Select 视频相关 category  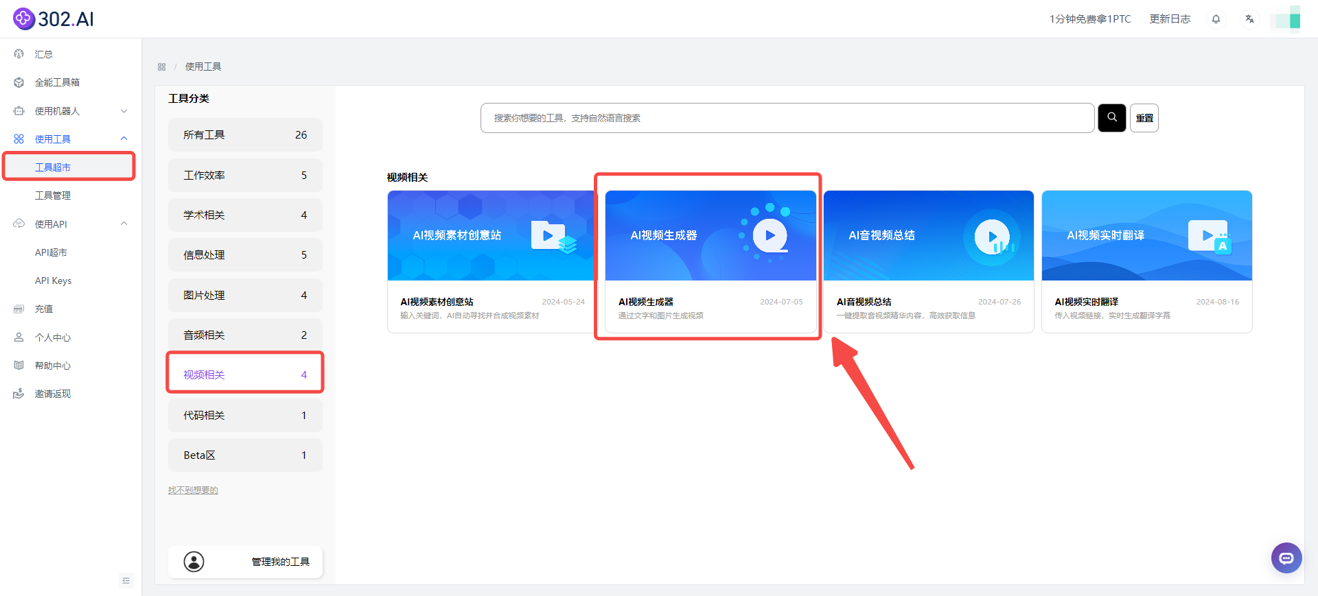tap(245, 374)
